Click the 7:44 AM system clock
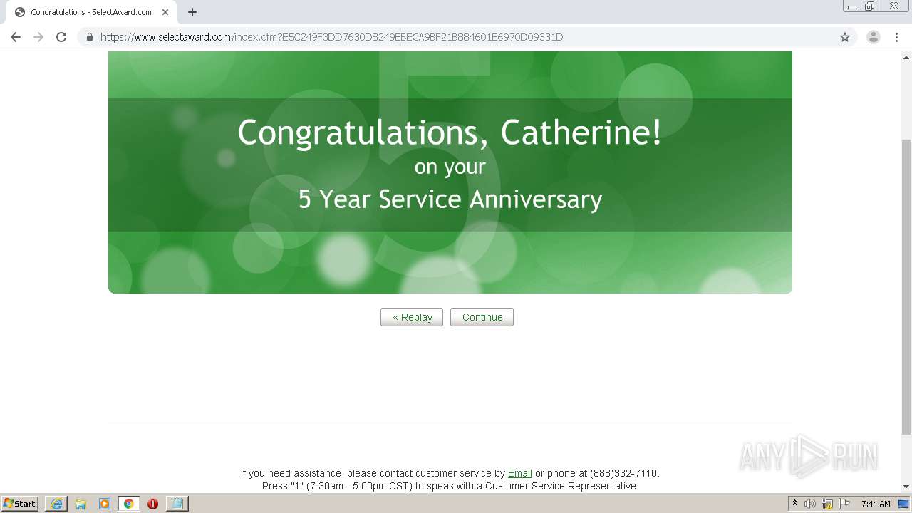912x513 pixels. pyautogui.click(x=876, y=504)
